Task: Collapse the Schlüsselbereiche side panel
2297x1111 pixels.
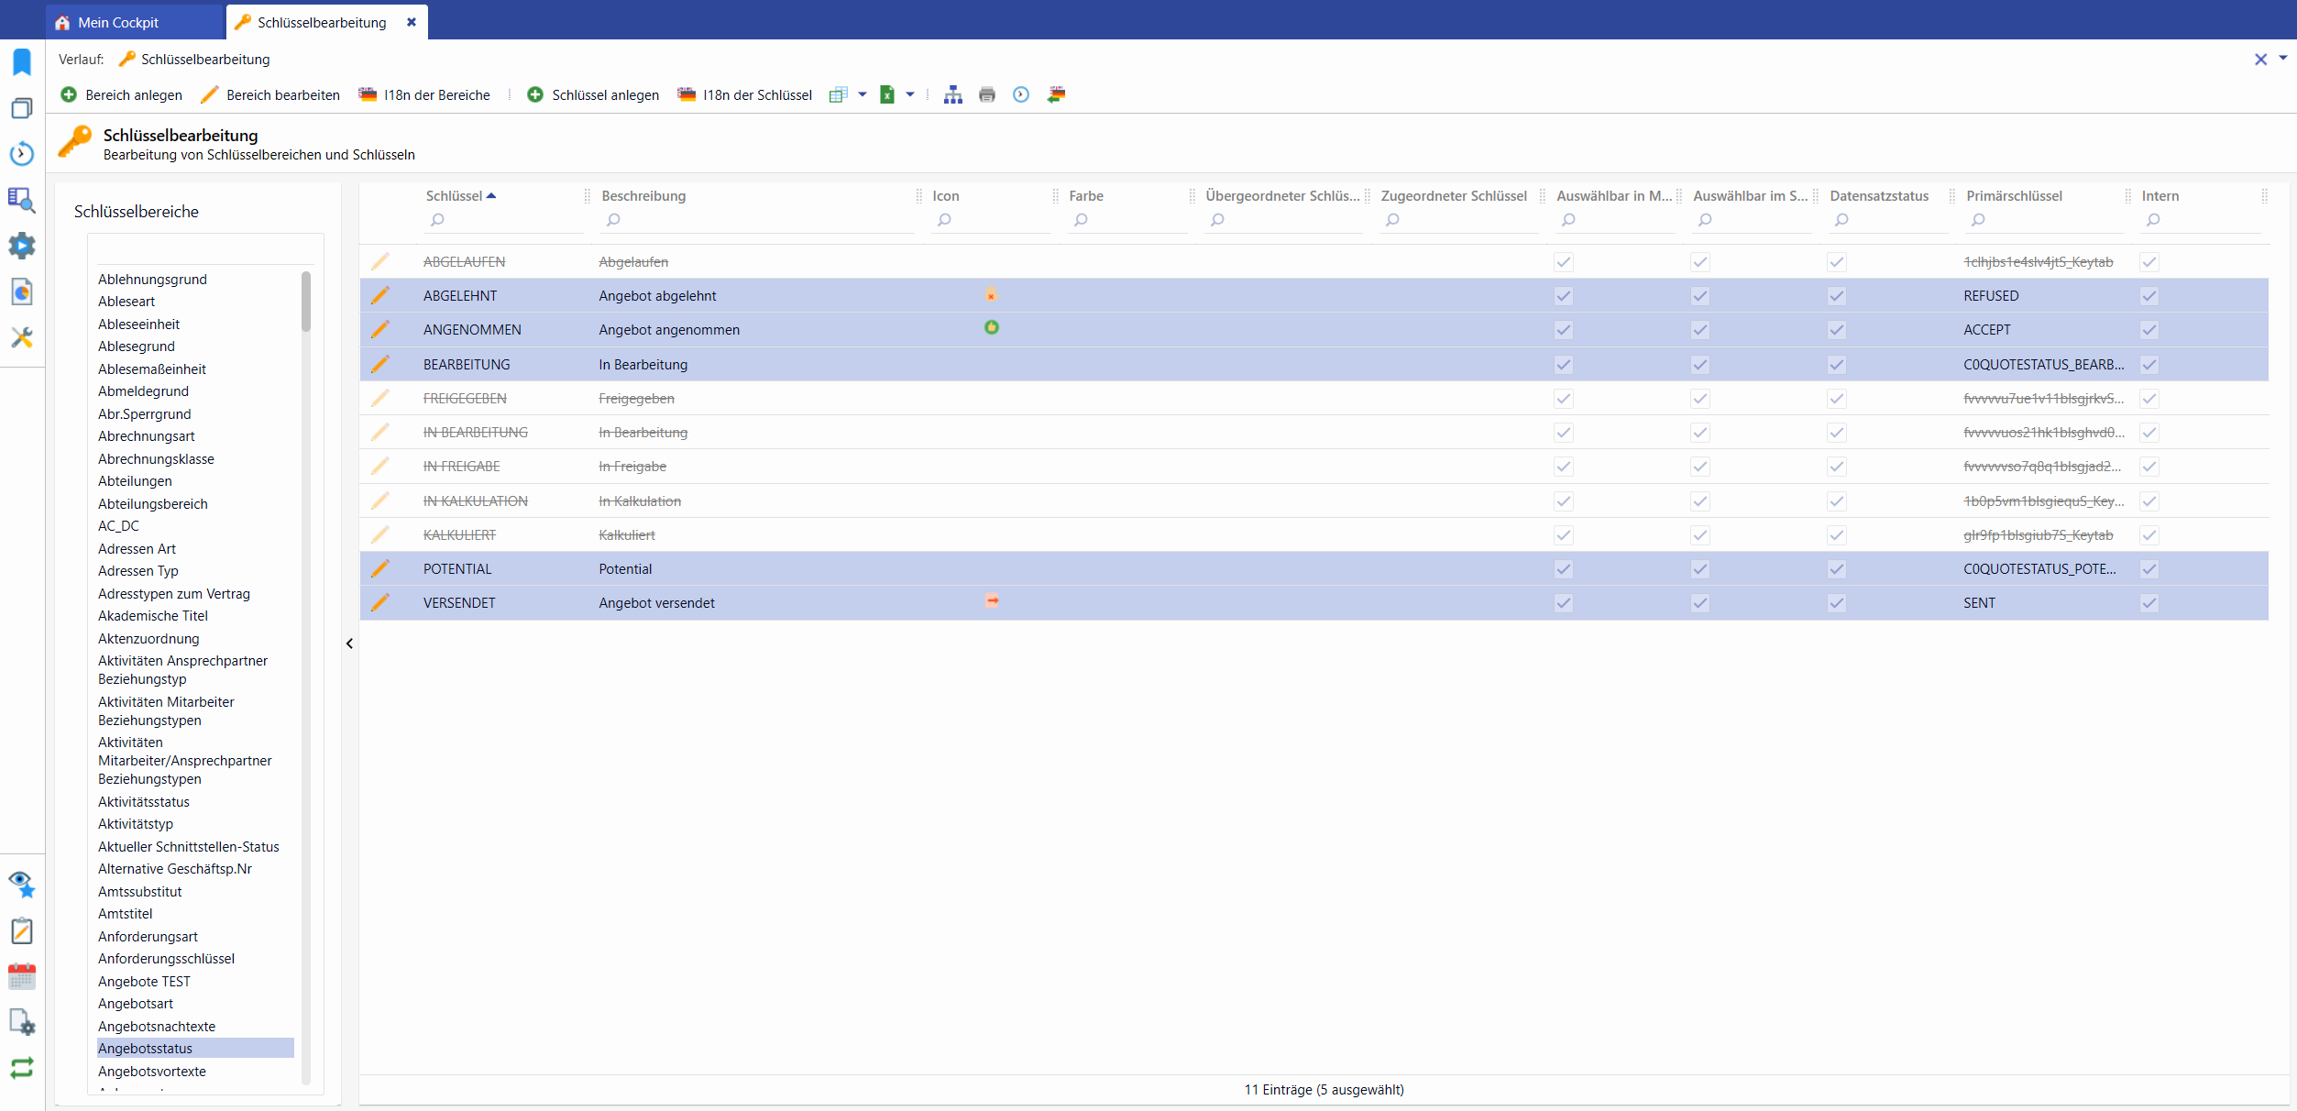Action: pyautogui.click(x=349, y=643)
